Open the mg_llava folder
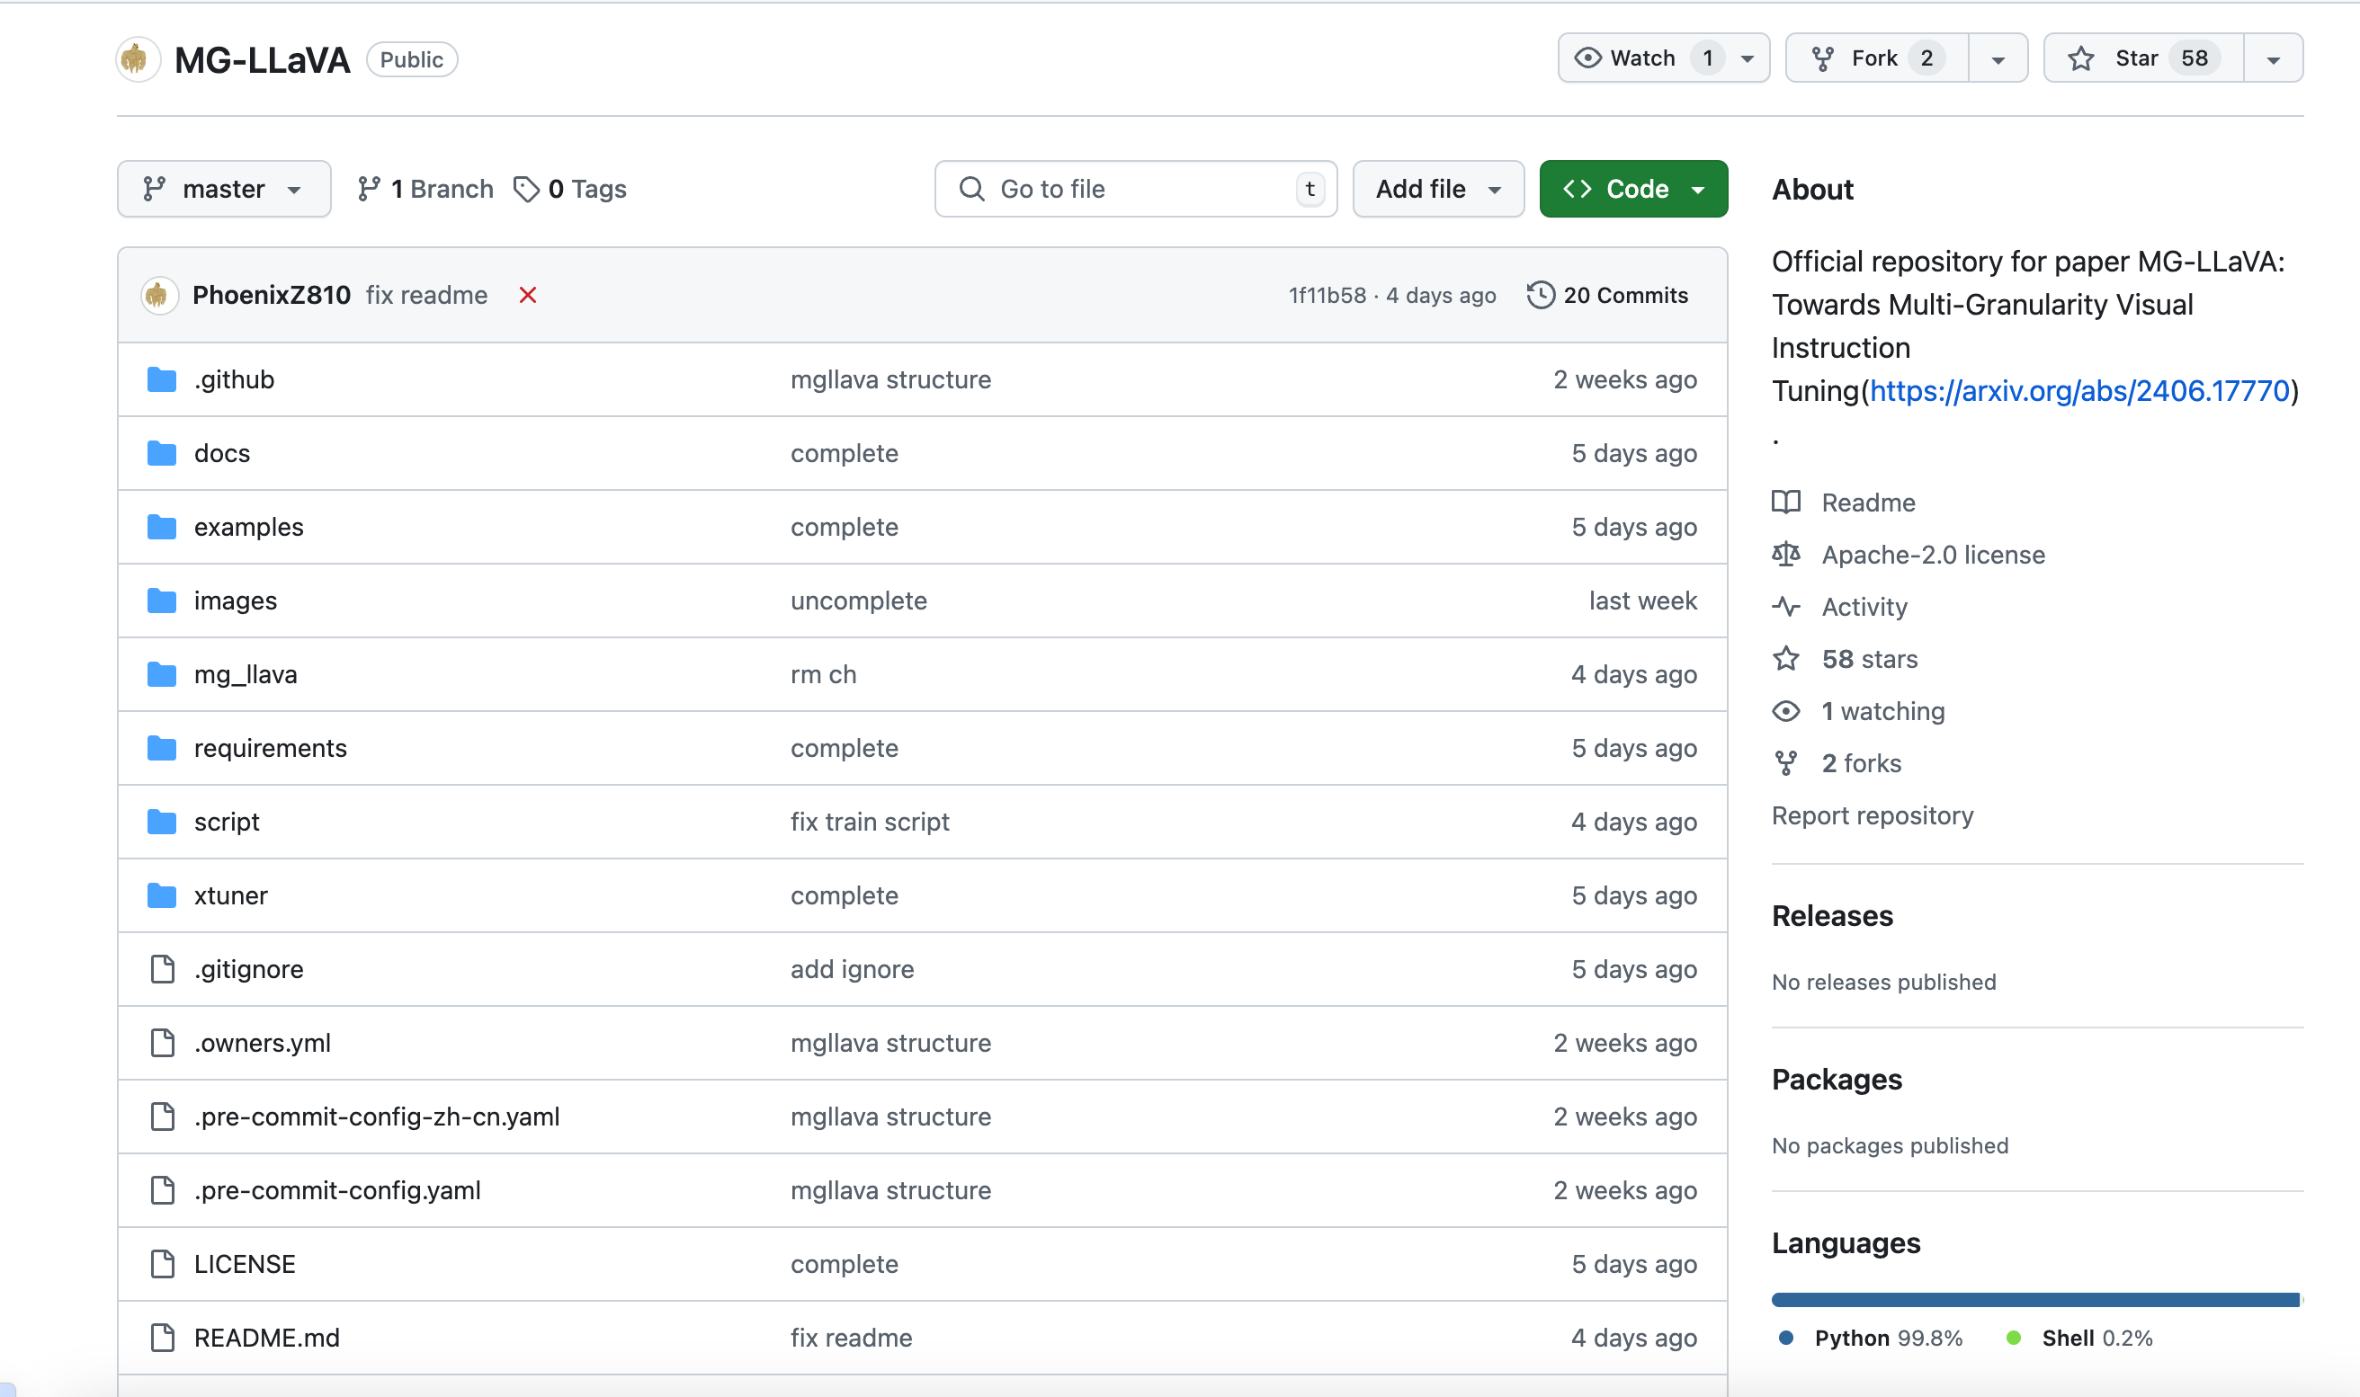Image resolution: width=2360 pixels, height=1397 pixels. click(x=245, y=674)
